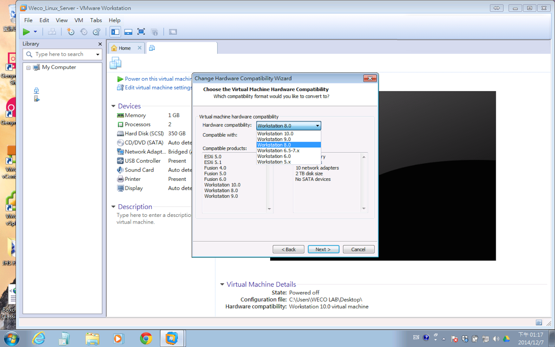Close the Change Hardware Compatibility Wizard

click(370, 78)
